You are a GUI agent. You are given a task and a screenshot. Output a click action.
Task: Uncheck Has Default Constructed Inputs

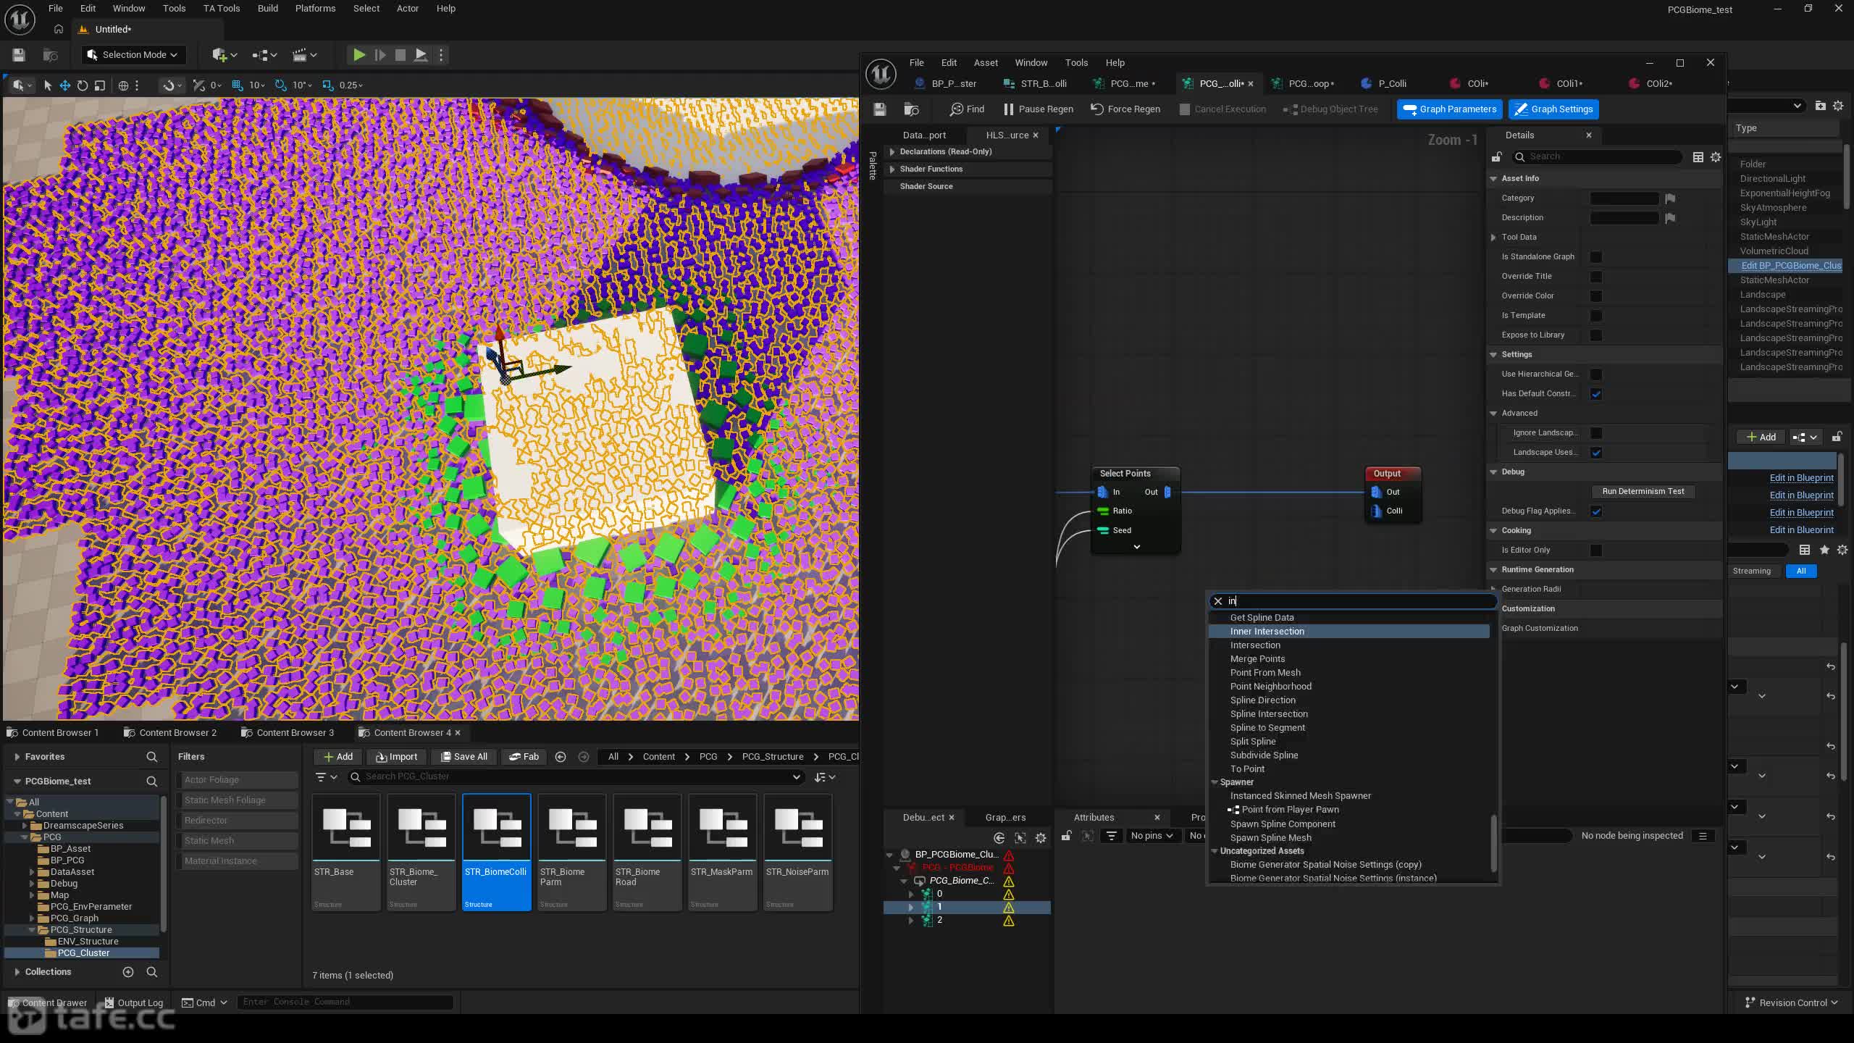(1595, 394)
